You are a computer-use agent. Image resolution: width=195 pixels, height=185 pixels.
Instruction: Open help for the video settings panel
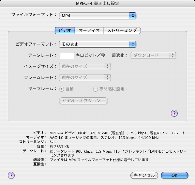(174, 113)
